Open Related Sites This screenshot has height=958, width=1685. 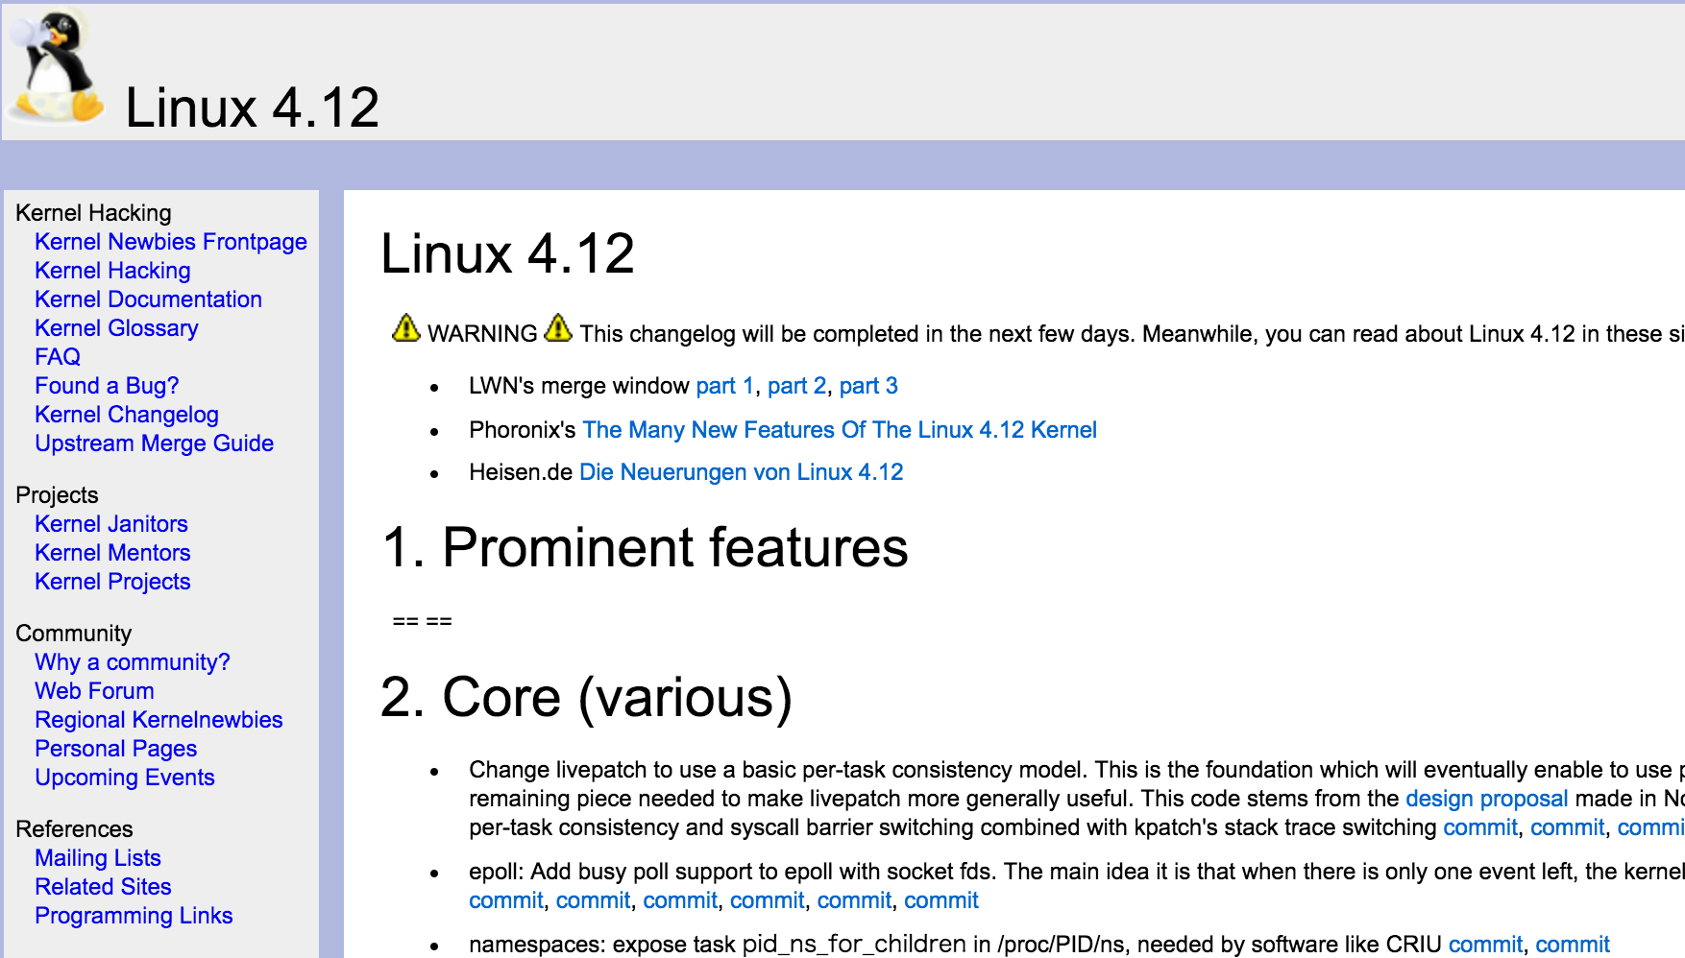pos(103,887)
